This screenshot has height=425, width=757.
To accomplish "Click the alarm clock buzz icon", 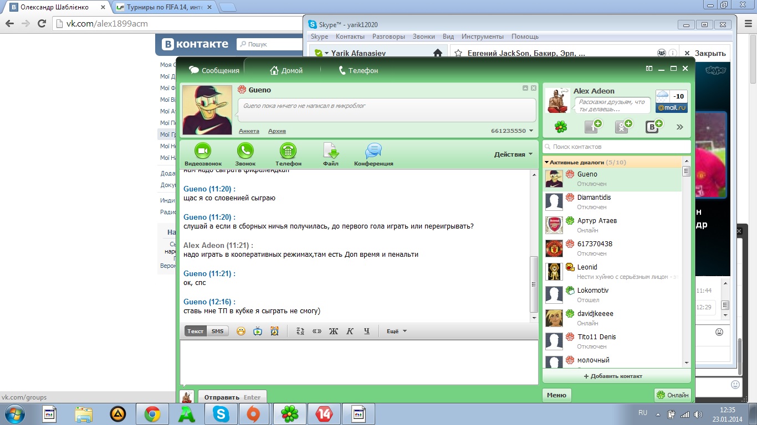I will [x=274, y=331].
